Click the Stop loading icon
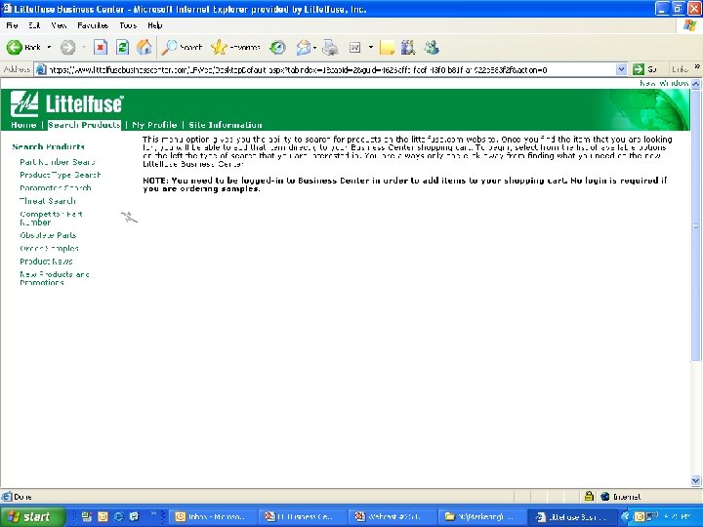The width and height of the screenshot is (703, 527). pyautogui.click(x=101, y=47)
